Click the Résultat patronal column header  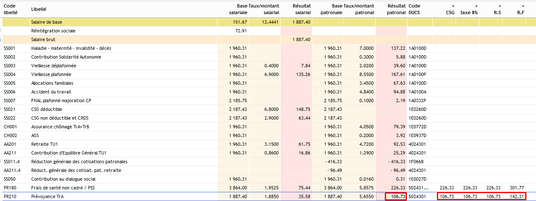click(x=396, y=9)
